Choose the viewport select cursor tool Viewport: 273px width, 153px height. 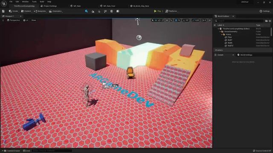point(153,20)
